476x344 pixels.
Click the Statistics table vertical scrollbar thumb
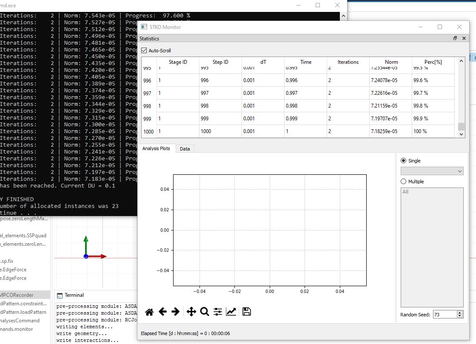[x=462, y=126]
